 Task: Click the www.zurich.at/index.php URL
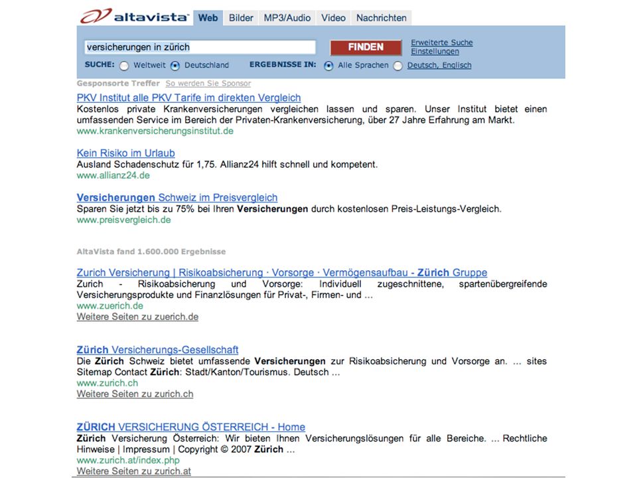click(x=128, y=460)
